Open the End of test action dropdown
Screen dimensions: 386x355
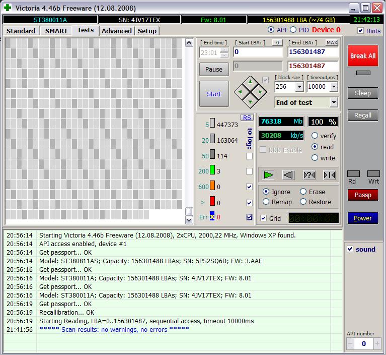334,102
